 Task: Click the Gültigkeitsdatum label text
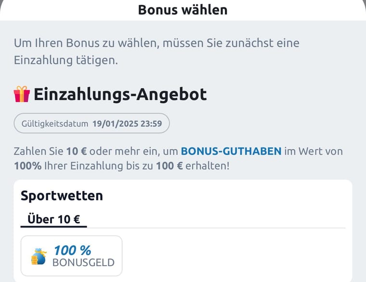[x=55, y=123]
